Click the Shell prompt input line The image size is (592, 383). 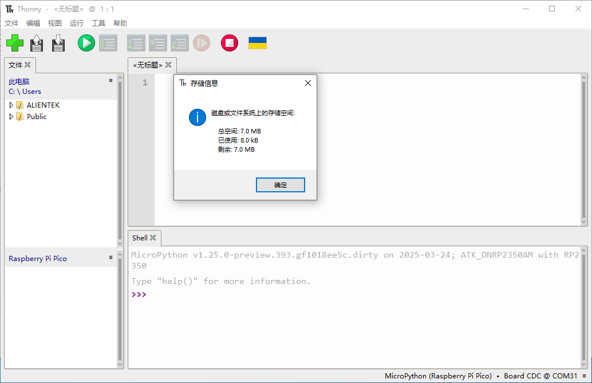(354, 295)
